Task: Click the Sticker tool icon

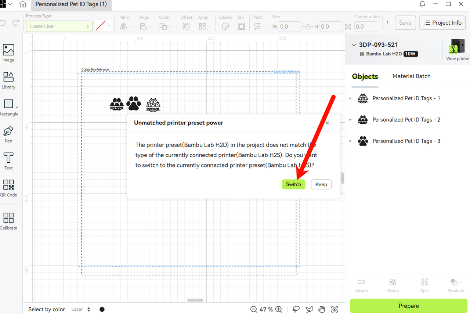Action: [x=225, y=26]
